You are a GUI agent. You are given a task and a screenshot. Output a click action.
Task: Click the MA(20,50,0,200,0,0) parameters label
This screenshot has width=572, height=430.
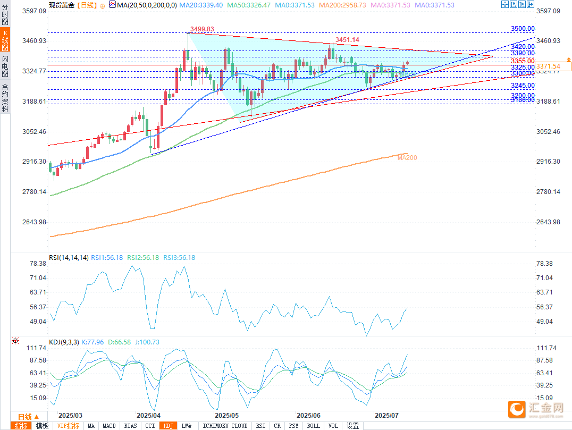[x=147, y=5]
